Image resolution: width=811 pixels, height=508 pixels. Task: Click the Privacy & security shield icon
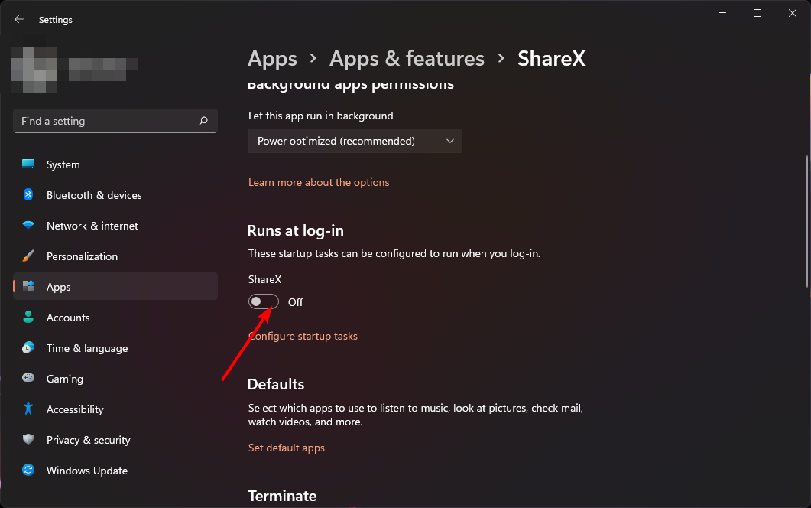(28, 440)
